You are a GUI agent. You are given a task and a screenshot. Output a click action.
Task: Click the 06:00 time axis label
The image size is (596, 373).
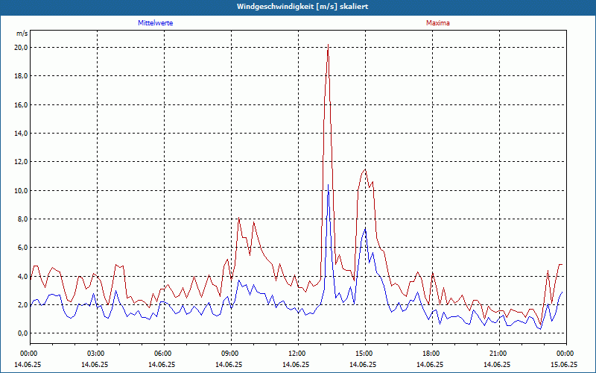tap(162, 354)
